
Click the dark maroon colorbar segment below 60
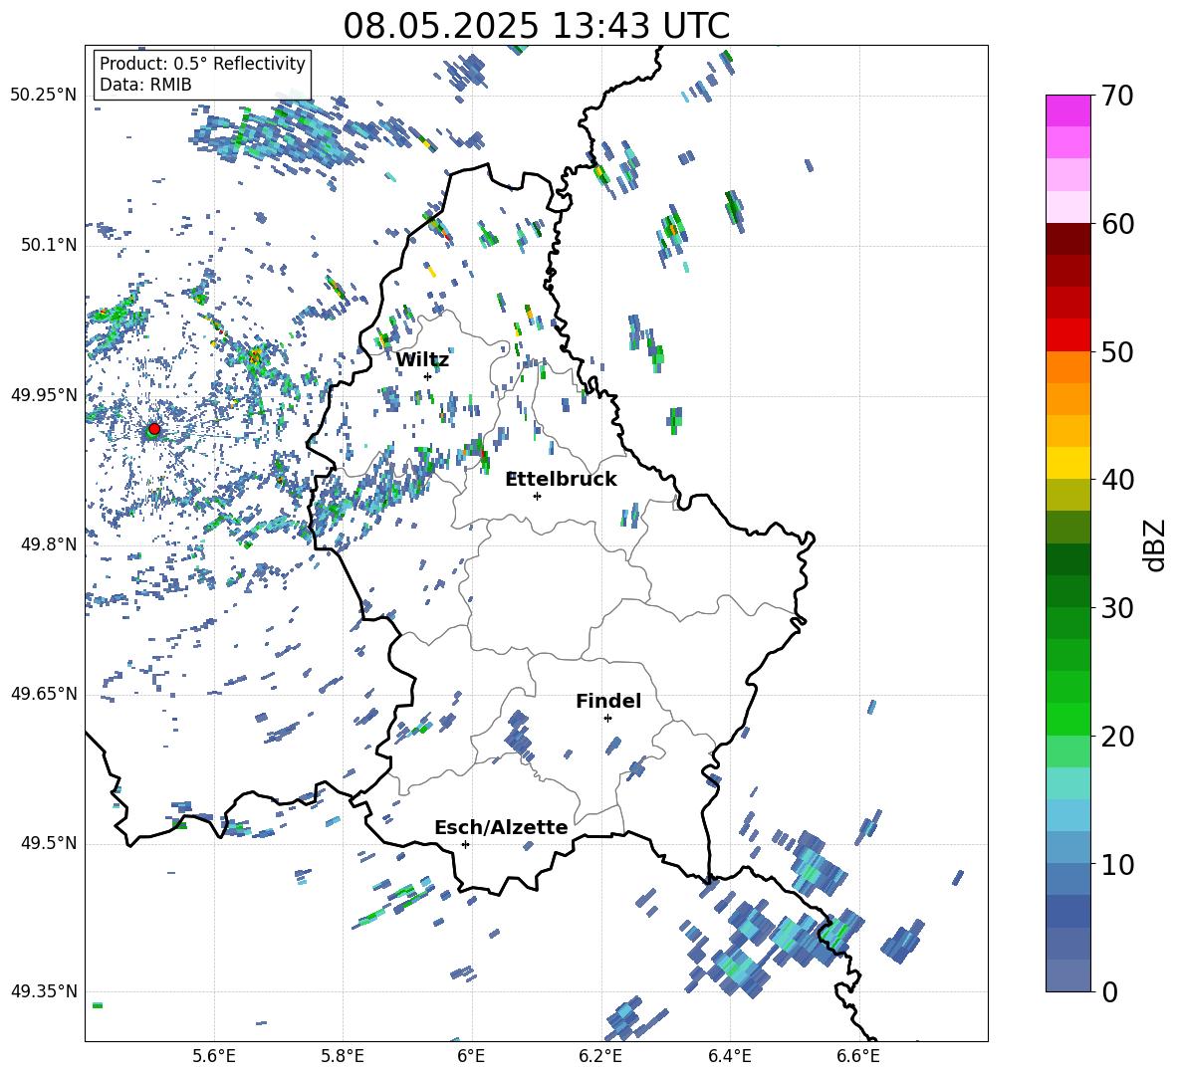click(1067, 239)
